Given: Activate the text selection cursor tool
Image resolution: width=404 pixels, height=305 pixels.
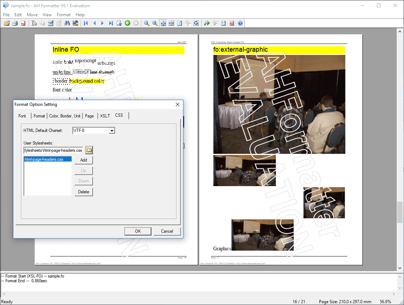Looking at the screenshot, I should click(34, 23).
